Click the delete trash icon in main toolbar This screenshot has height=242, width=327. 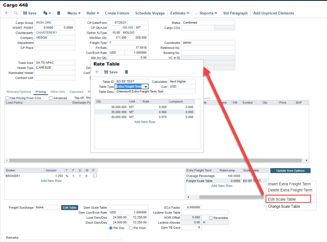pyautogui.click(x=59, y=13)
